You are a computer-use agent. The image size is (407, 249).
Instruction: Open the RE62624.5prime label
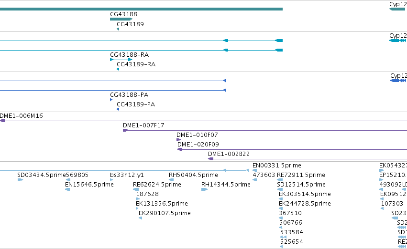(x=157, y=185)
